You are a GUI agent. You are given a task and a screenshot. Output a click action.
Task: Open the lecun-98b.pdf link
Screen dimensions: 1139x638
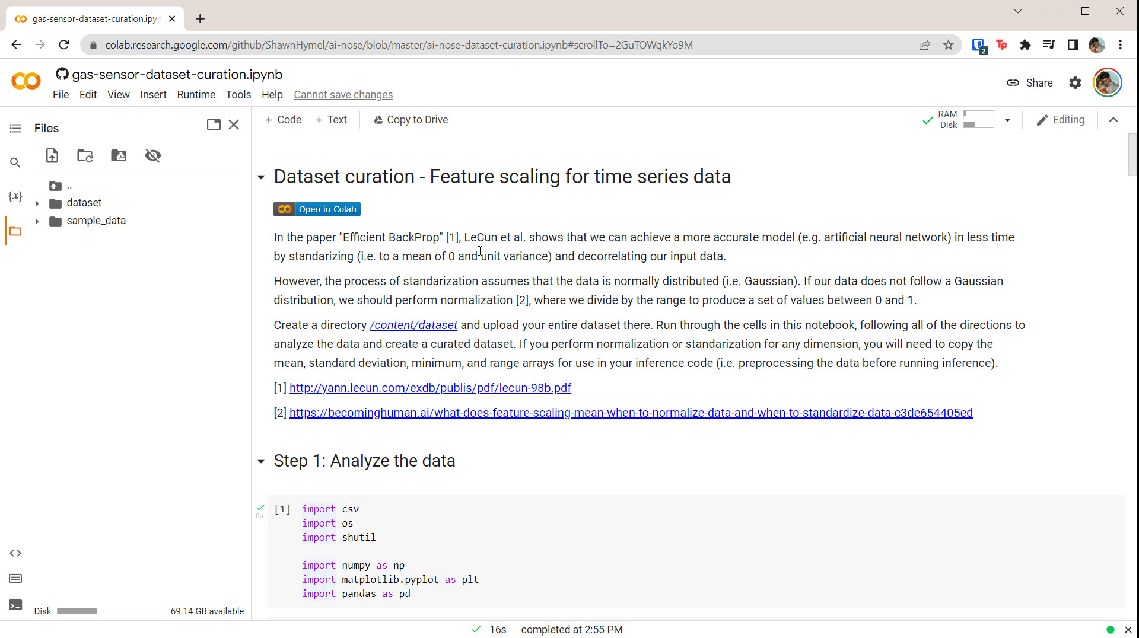point(430,388)
